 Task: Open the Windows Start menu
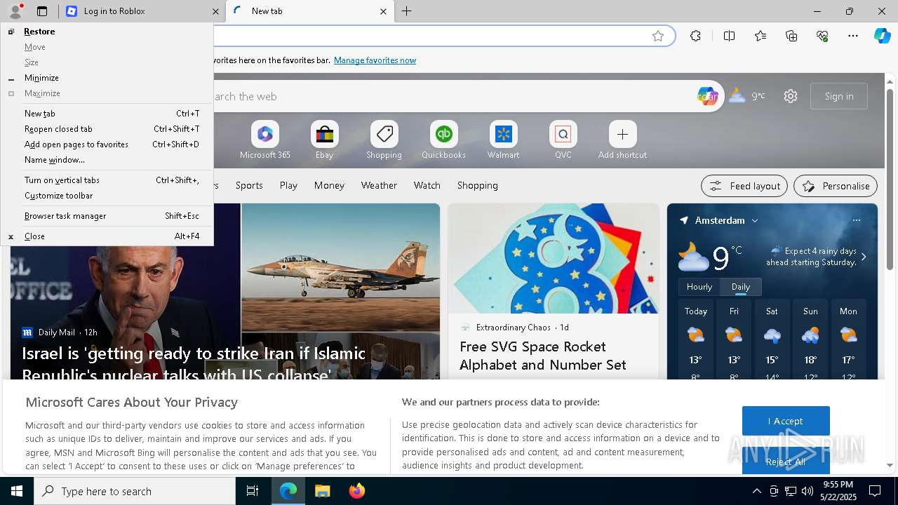[17, 491]
